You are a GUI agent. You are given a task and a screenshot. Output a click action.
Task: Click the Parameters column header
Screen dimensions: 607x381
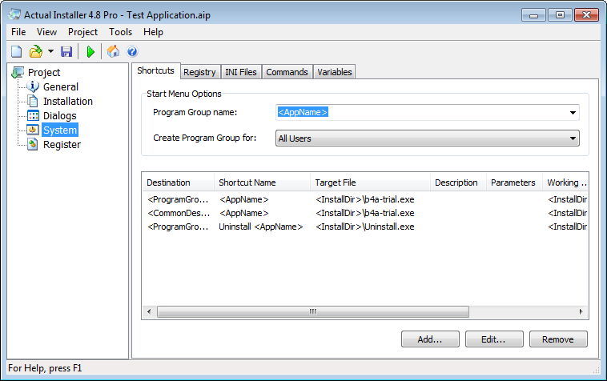point(514,182)
